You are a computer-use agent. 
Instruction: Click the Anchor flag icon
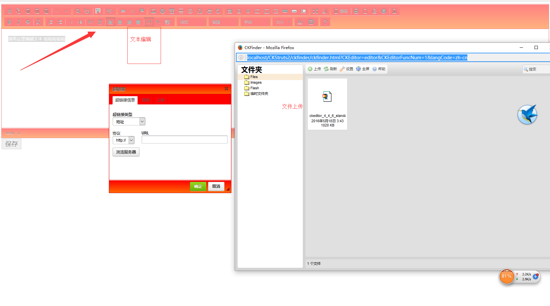tap(142, 11)
